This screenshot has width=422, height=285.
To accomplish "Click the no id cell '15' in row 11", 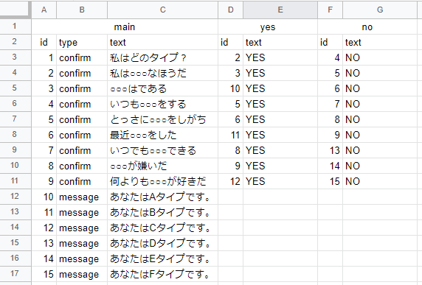I will click(x=330, y=181).
